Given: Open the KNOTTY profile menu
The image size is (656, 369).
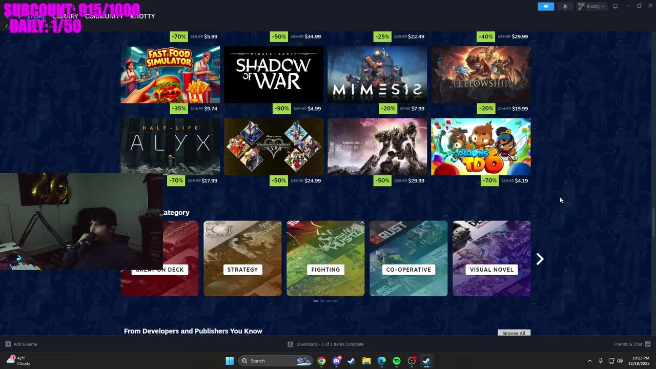Looking at the screenshot, I should click(x=142, y=16).
